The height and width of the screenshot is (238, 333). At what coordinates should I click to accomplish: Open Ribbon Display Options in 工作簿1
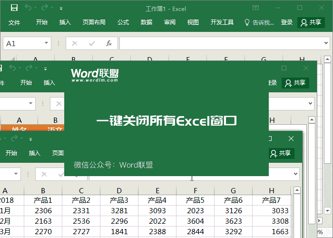(256, 8)
